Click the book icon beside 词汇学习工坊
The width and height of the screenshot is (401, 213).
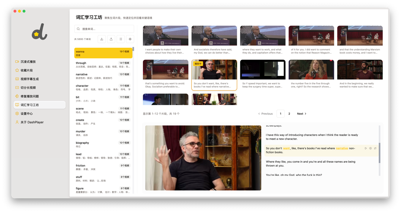pos(17,105)
